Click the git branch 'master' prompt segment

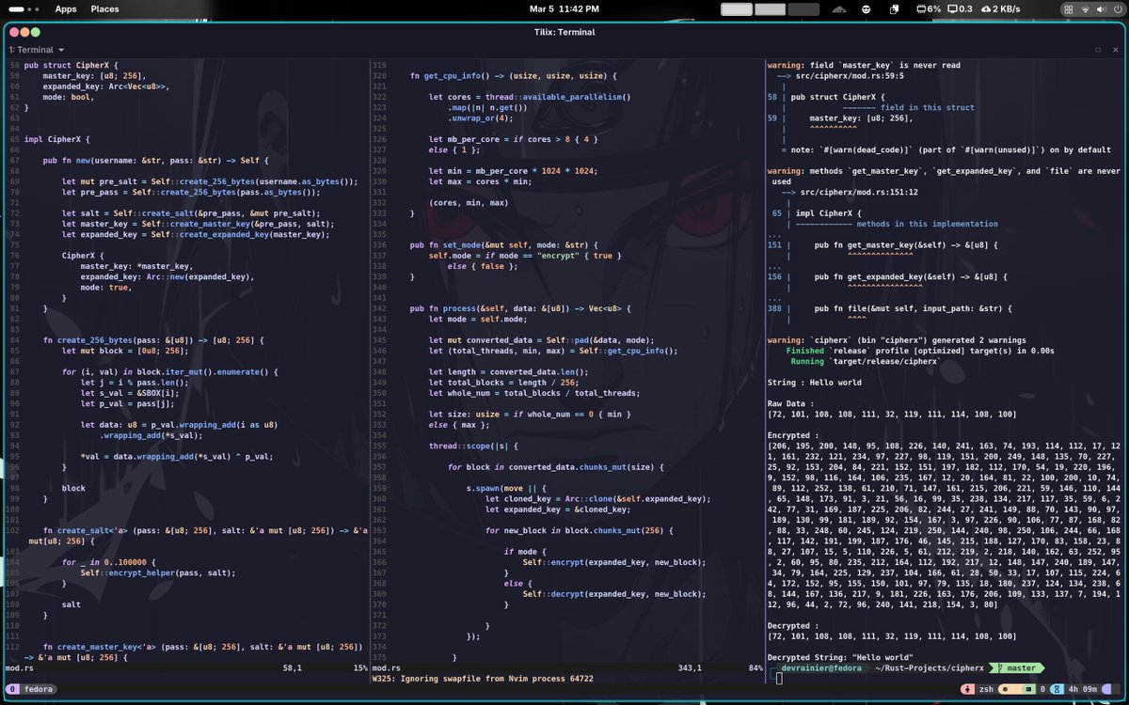pyautogui.click(x=1016, y=668)
